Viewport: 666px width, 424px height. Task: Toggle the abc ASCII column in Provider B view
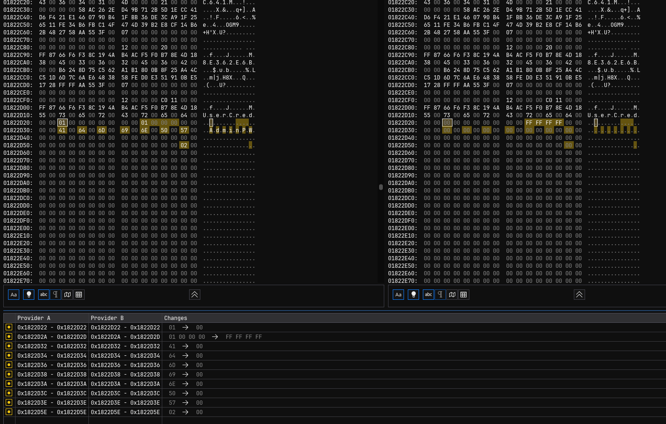tap(428, 295)
